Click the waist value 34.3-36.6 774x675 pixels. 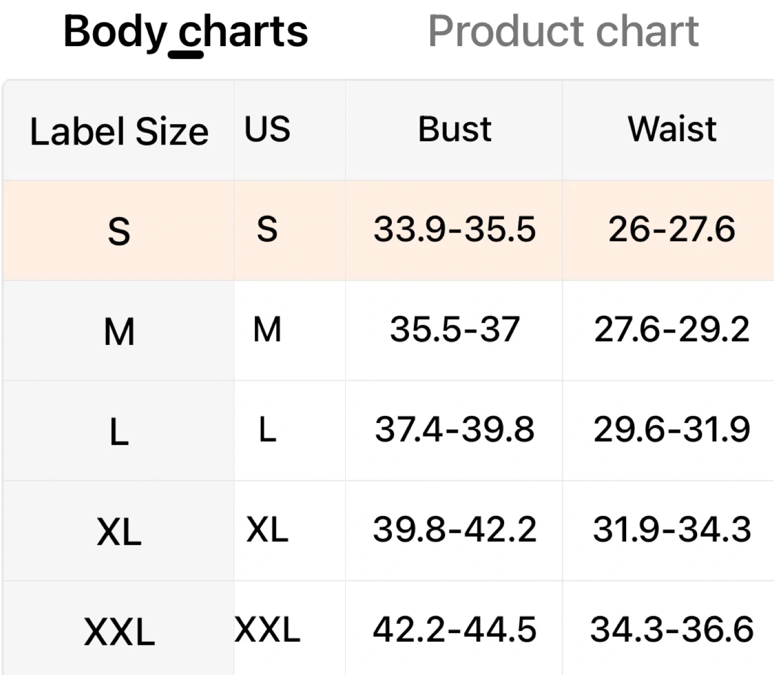(x=672, y=629)
